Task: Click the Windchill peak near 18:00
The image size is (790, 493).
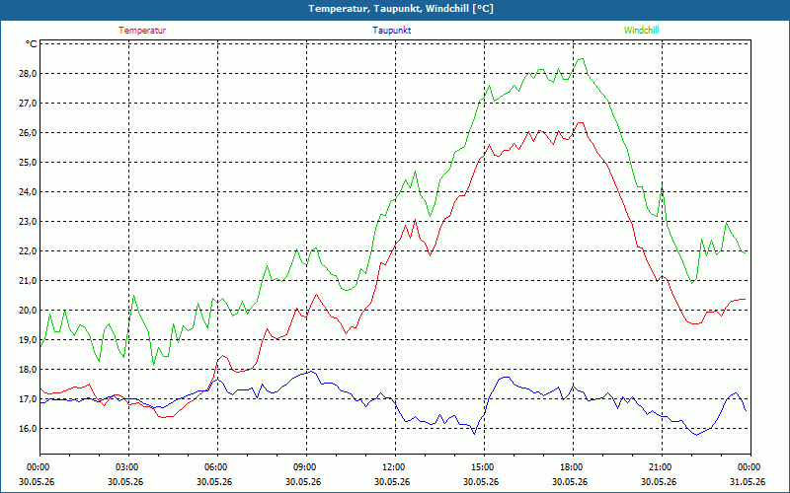Action: click(581, 59)
